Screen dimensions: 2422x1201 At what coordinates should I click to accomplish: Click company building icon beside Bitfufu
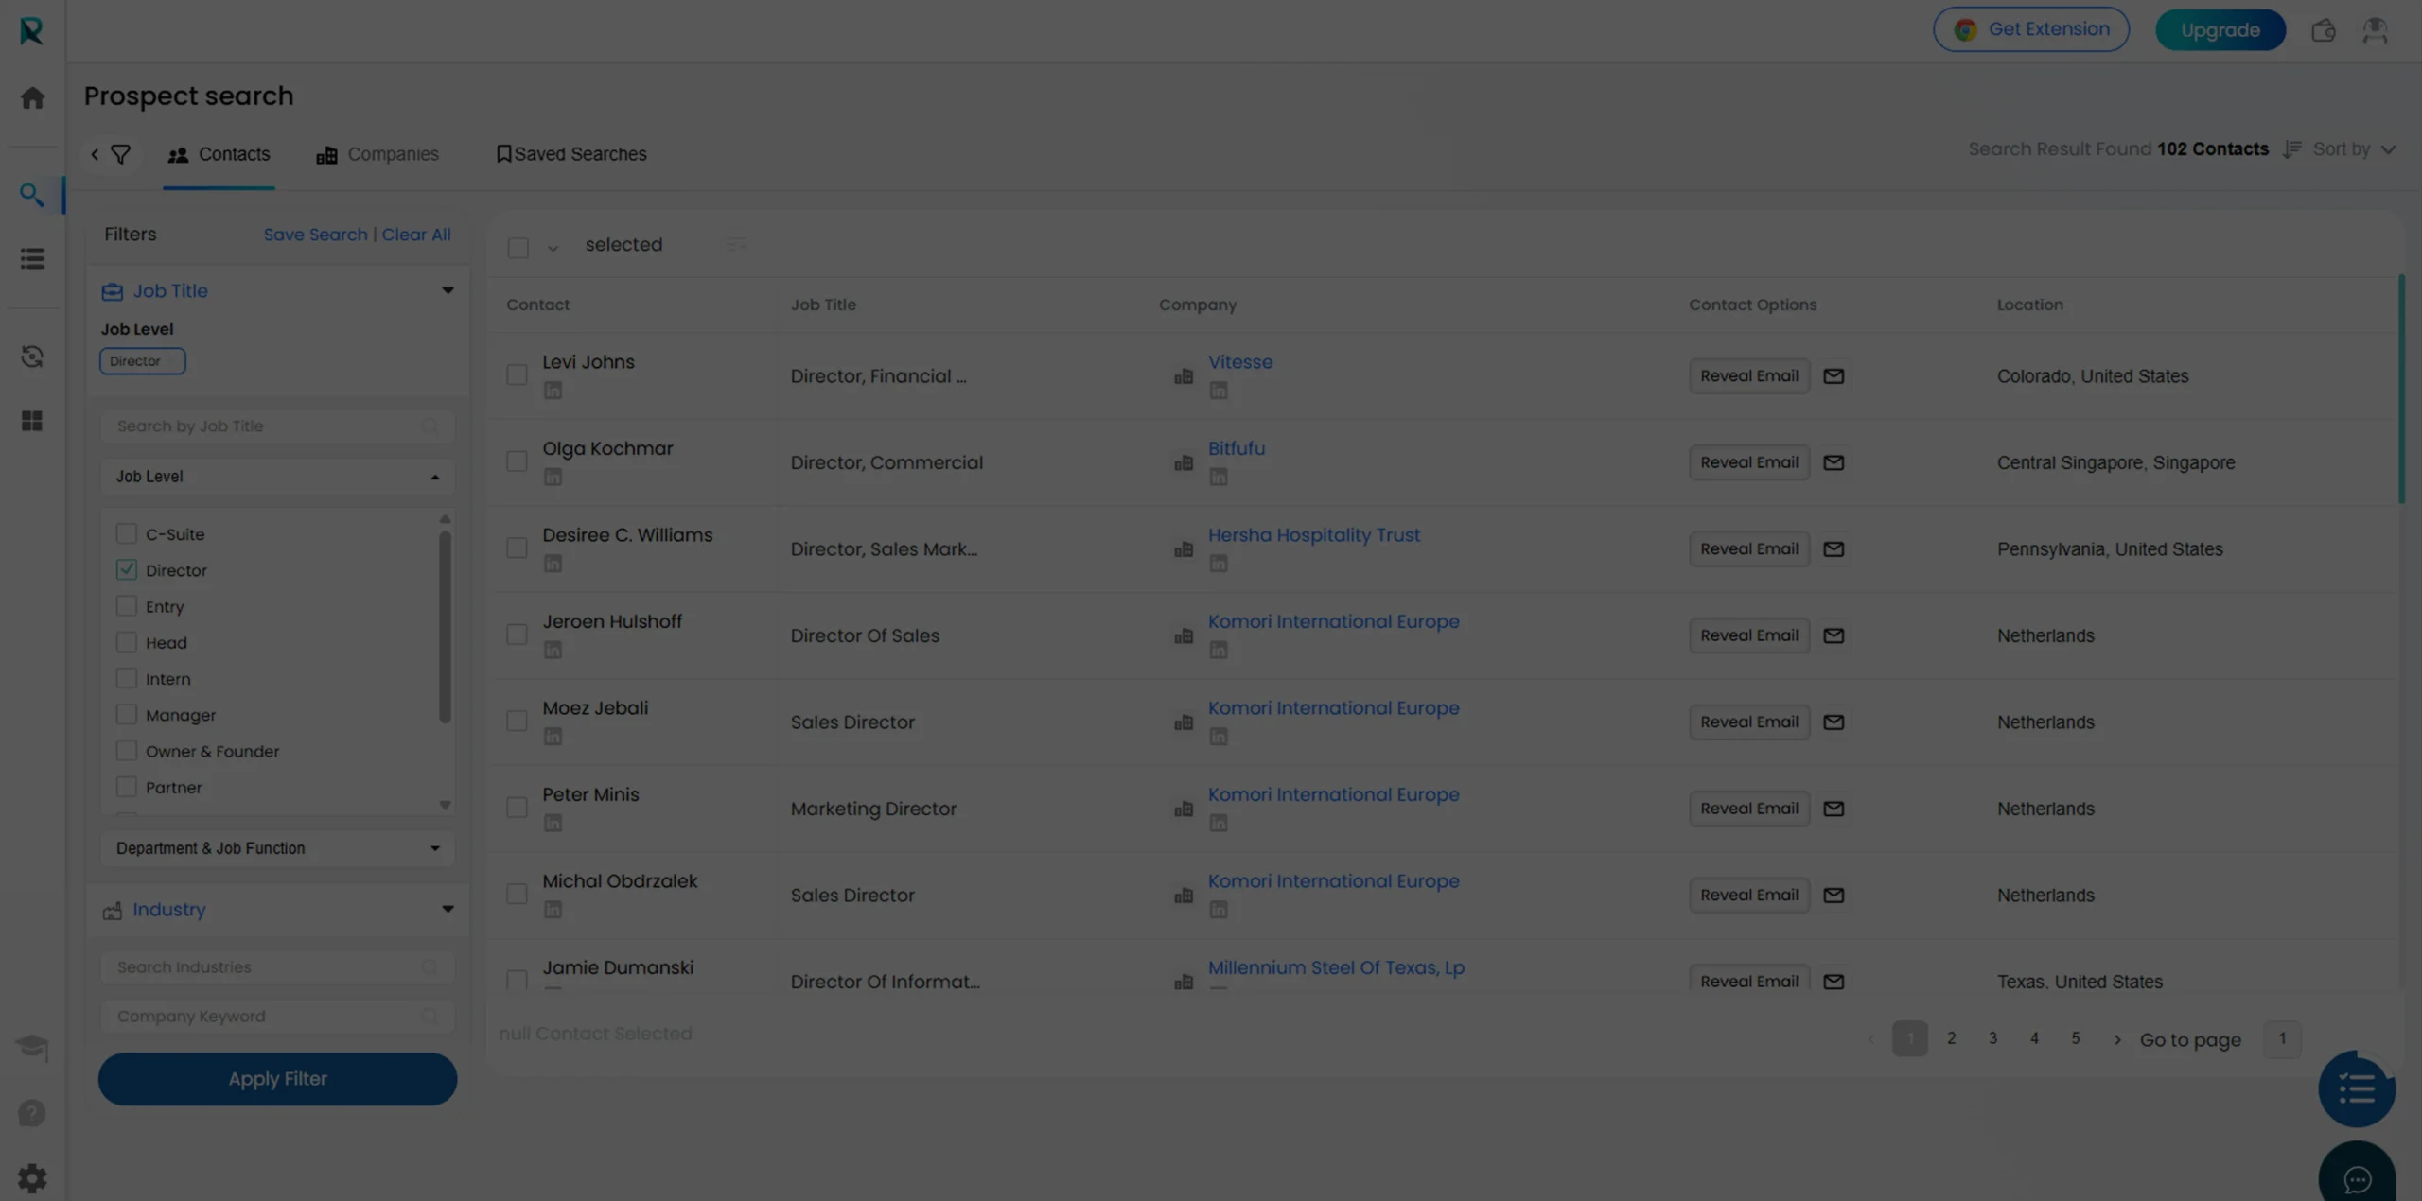pyautogui.click(x=1184, y=463)
